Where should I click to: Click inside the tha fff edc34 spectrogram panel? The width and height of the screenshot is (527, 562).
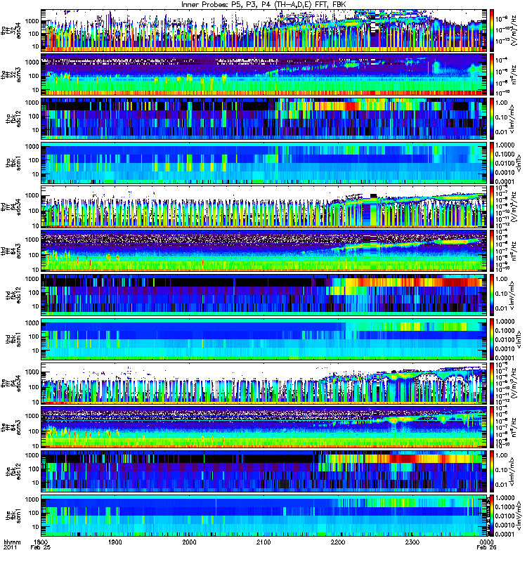(x=263, y=30)
